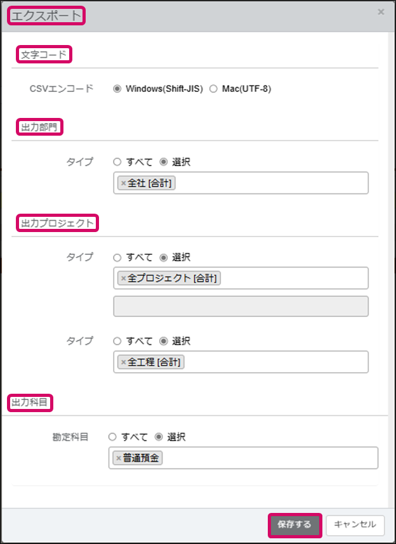Open the 全プロジェクト selection field
Viewport: 396px width, 544px height.
pos(292,278)
